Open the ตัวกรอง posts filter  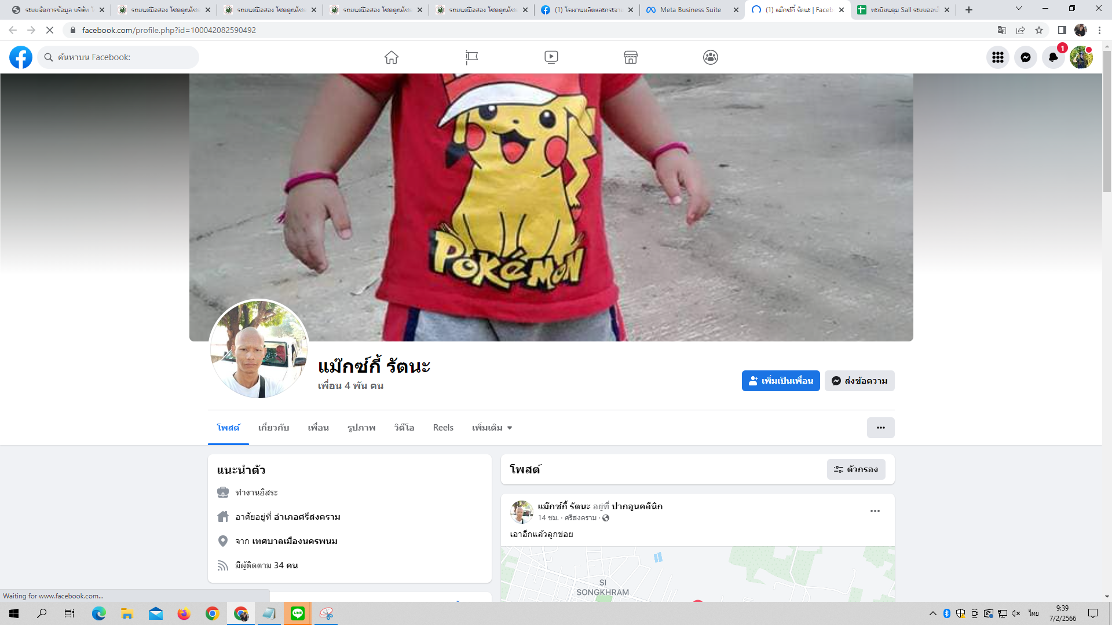[x=856, y=469]
